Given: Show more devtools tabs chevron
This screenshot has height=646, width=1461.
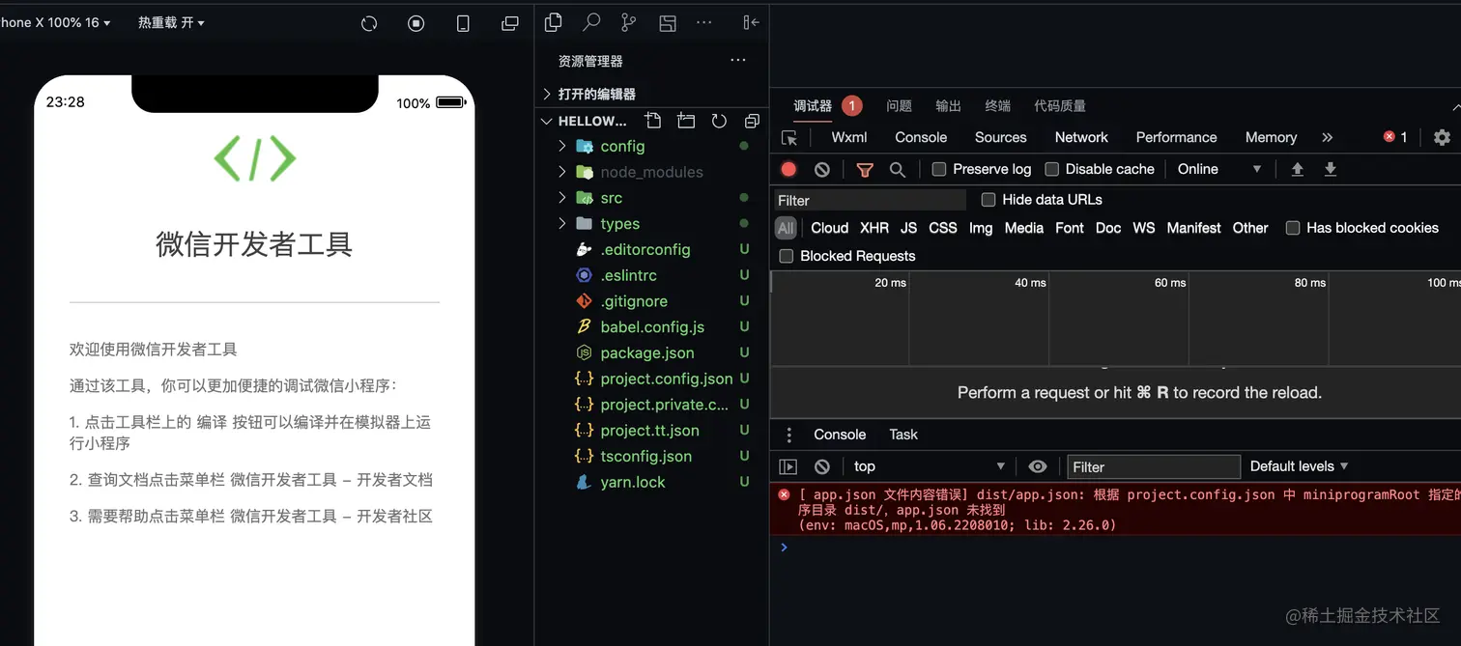Looking at the screenshot, I should coord(1327,137).
